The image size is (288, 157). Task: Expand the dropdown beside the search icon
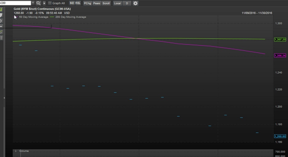pos(44,3)
